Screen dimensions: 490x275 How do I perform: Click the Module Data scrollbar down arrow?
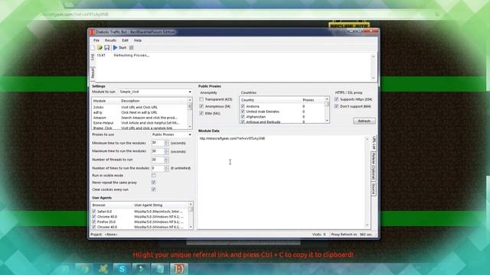pos(367,225)
